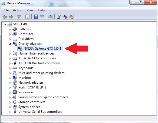Click the Forward arrow toolbar icon
The width and height of the screenshot is (158, 123).
pos(11,17)
